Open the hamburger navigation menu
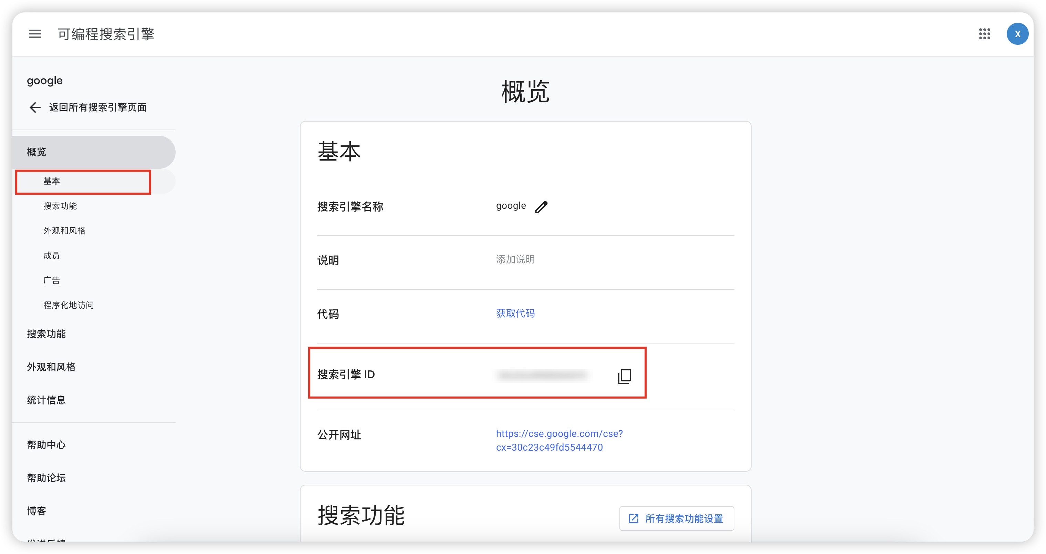 [x=35, y=34]
